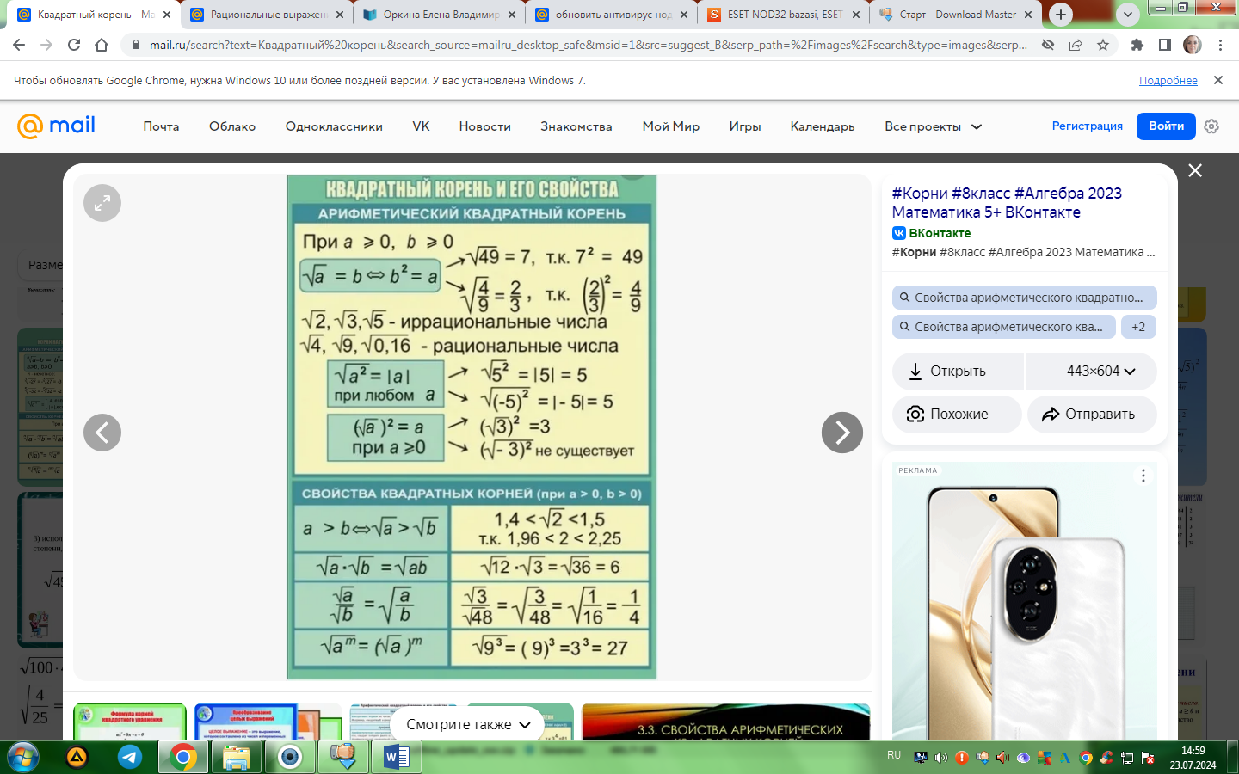Open the 3.3 СВОЙСТВА АРИФМЕТИЧЕСКИХ thumbnail

tap(726, 722)
